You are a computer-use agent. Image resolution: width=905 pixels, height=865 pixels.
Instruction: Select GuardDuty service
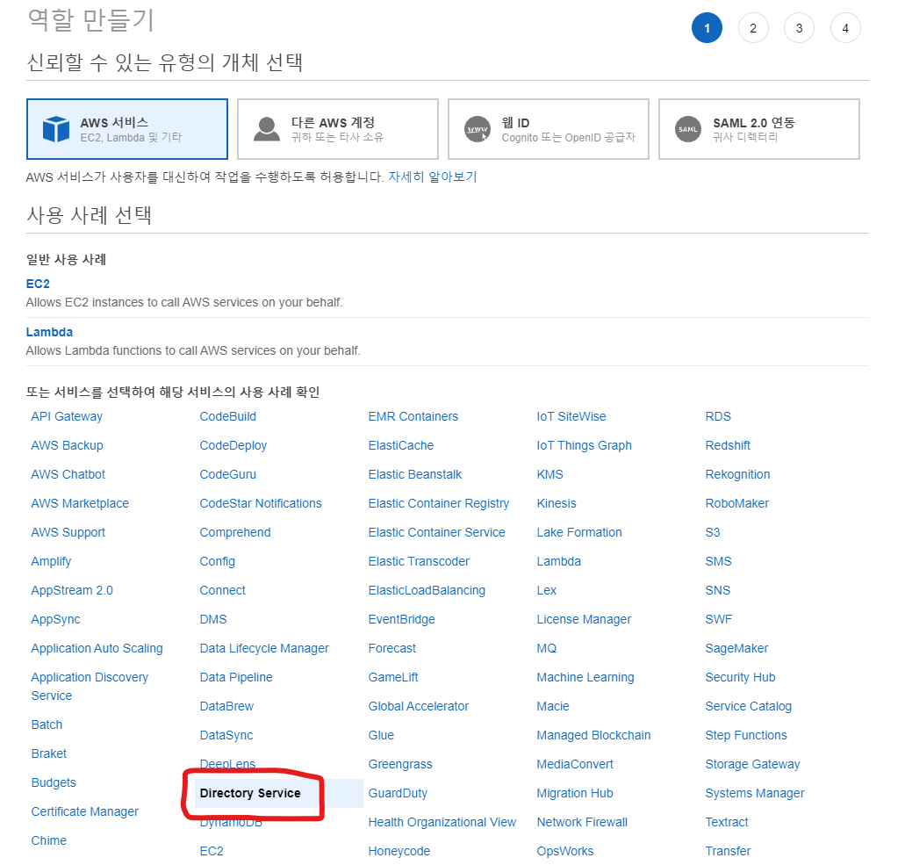tap(399, 793)
